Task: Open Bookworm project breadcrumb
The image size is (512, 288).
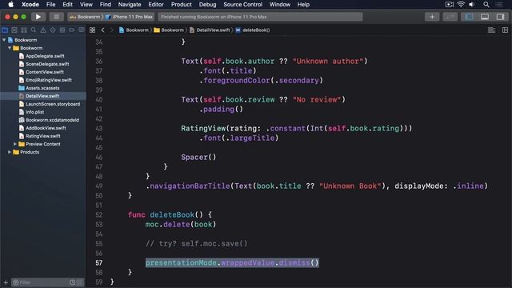Action: (134, 30)
